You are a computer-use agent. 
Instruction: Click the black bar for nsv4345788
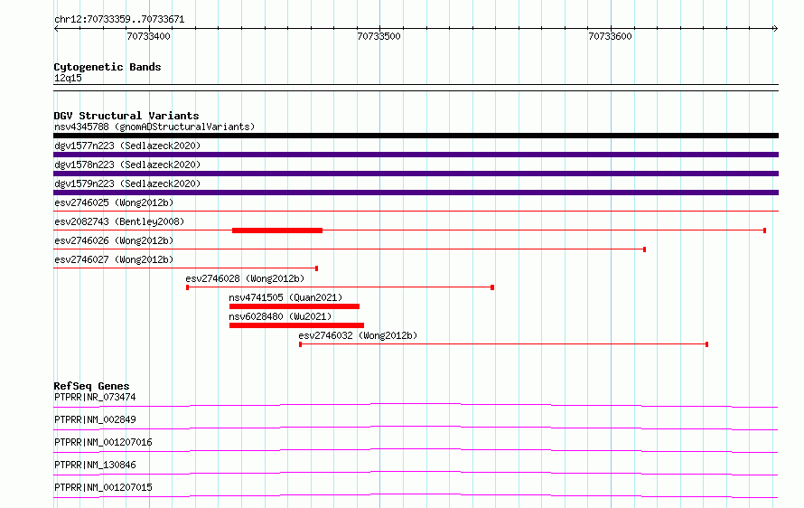pyautogui.click(x=416, y=136)
